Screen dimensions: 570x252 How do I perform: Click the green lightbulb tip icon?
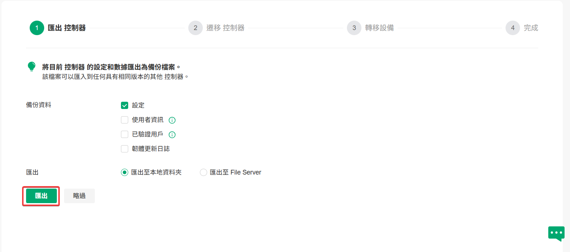(32, 67)
